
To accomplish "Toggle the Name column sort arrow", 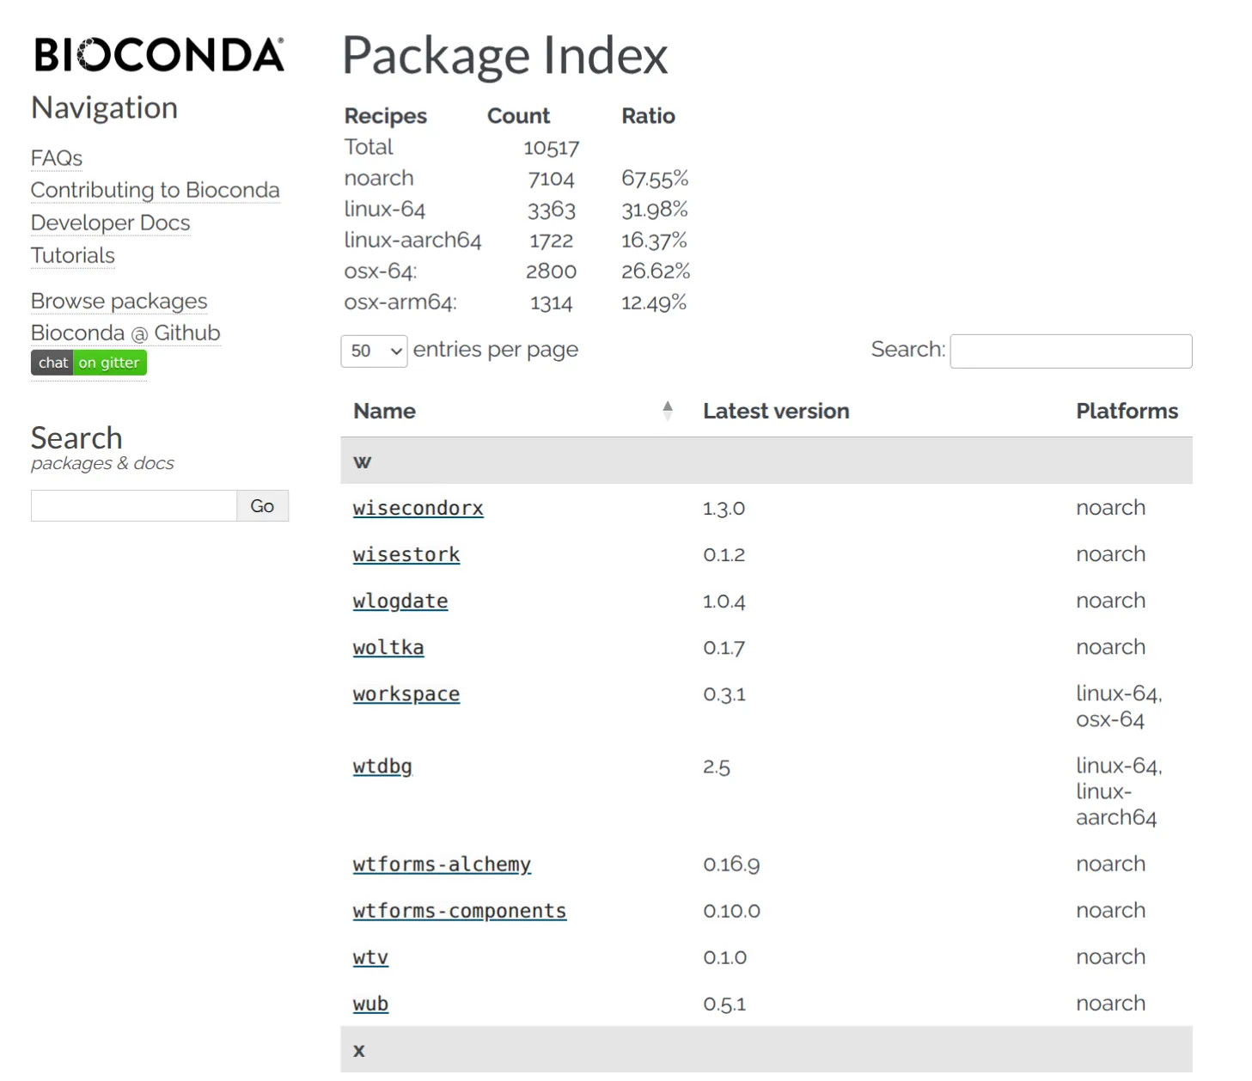I will (x=668, y=411).
